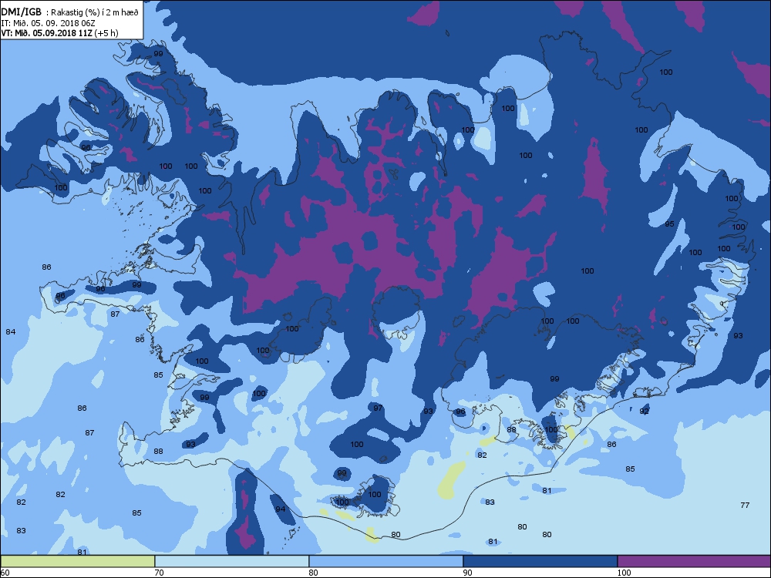This screenshot has height=578, width=771.
Task: Click the pale blue 70-80 legend band
Action: pyautogui.click(x=231, y=561)
